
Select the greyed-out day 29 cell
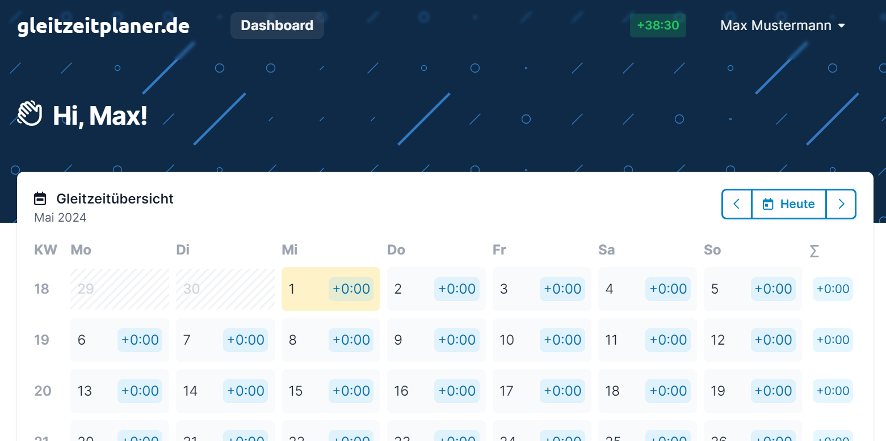click(119, 289)
